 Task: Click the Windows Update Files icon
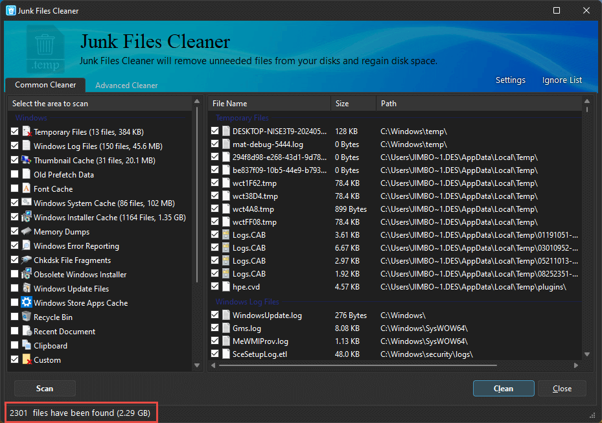[27, 288]
